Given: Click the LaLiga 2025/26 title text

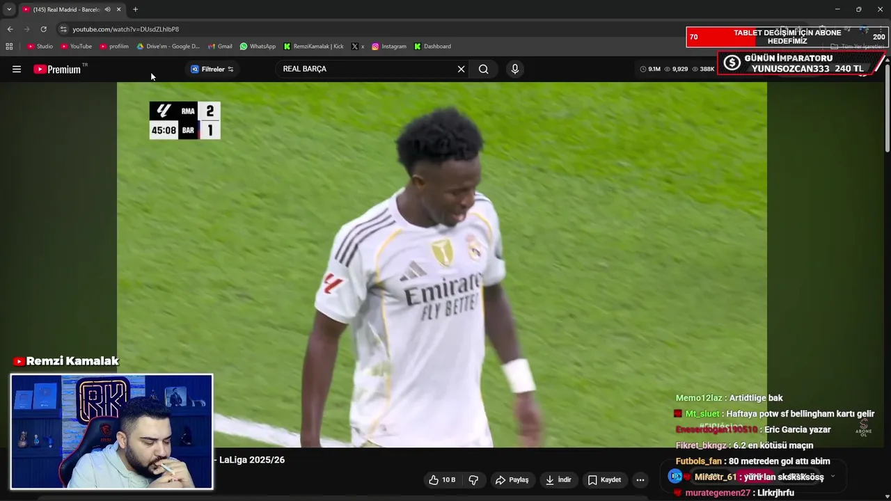Looking at the screenshot, I should pyautogui.click(x=252, y=460).
